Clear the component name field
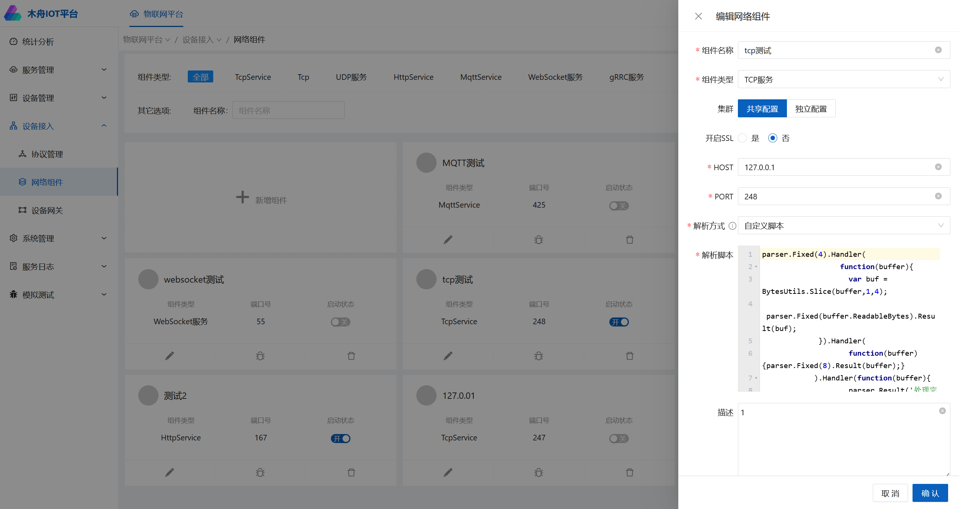This screenshot has width=959, height=509. [x=938, y=50]
